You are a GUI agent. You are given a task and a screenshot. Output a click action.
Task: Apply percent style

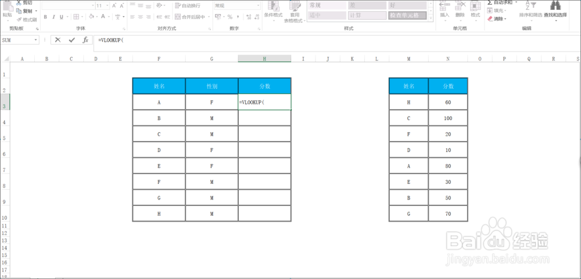point(229,17)
